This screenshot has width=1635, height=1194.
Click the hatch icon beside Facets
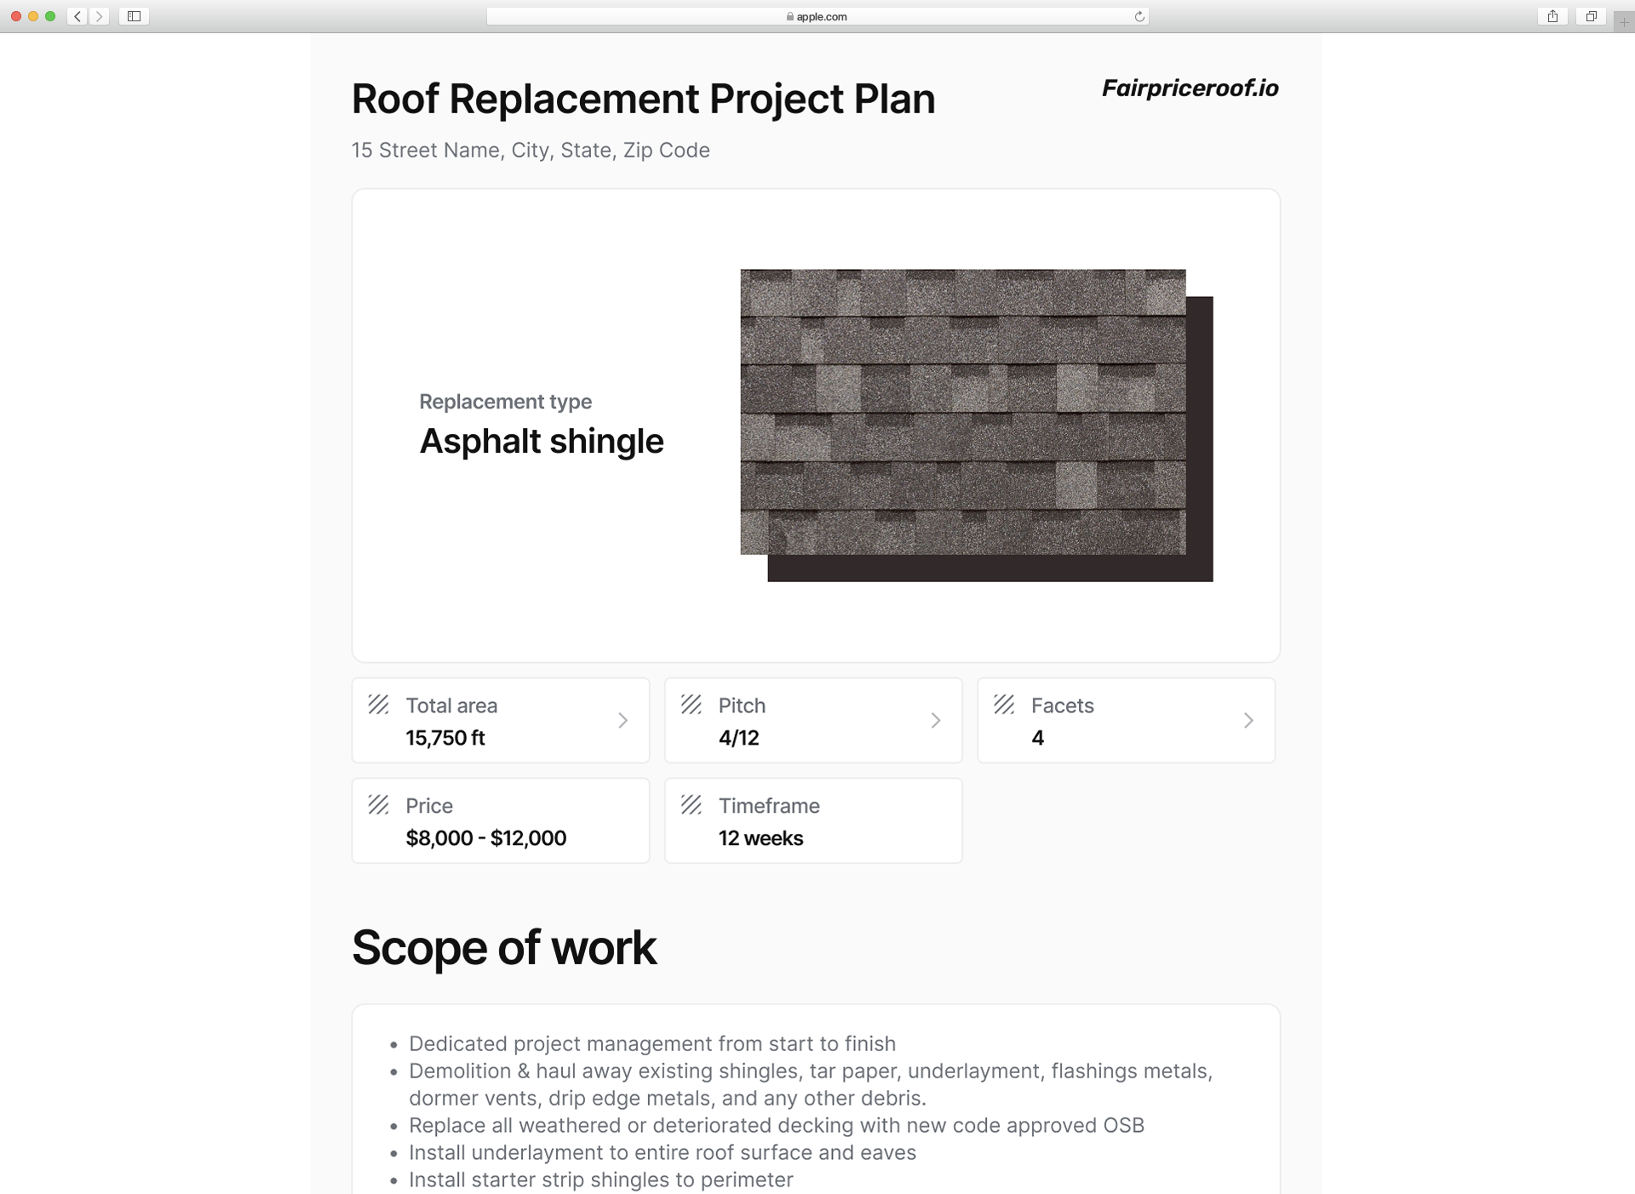coord(1004,705)
